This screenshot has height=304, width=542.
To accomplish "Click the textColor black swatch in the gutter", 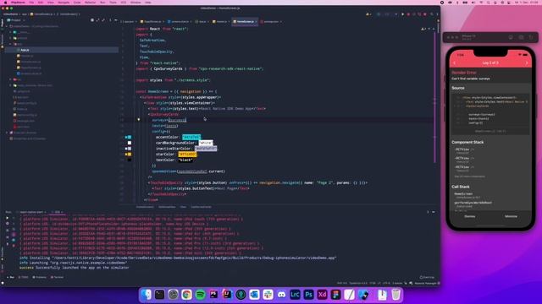I will [130, 160].
